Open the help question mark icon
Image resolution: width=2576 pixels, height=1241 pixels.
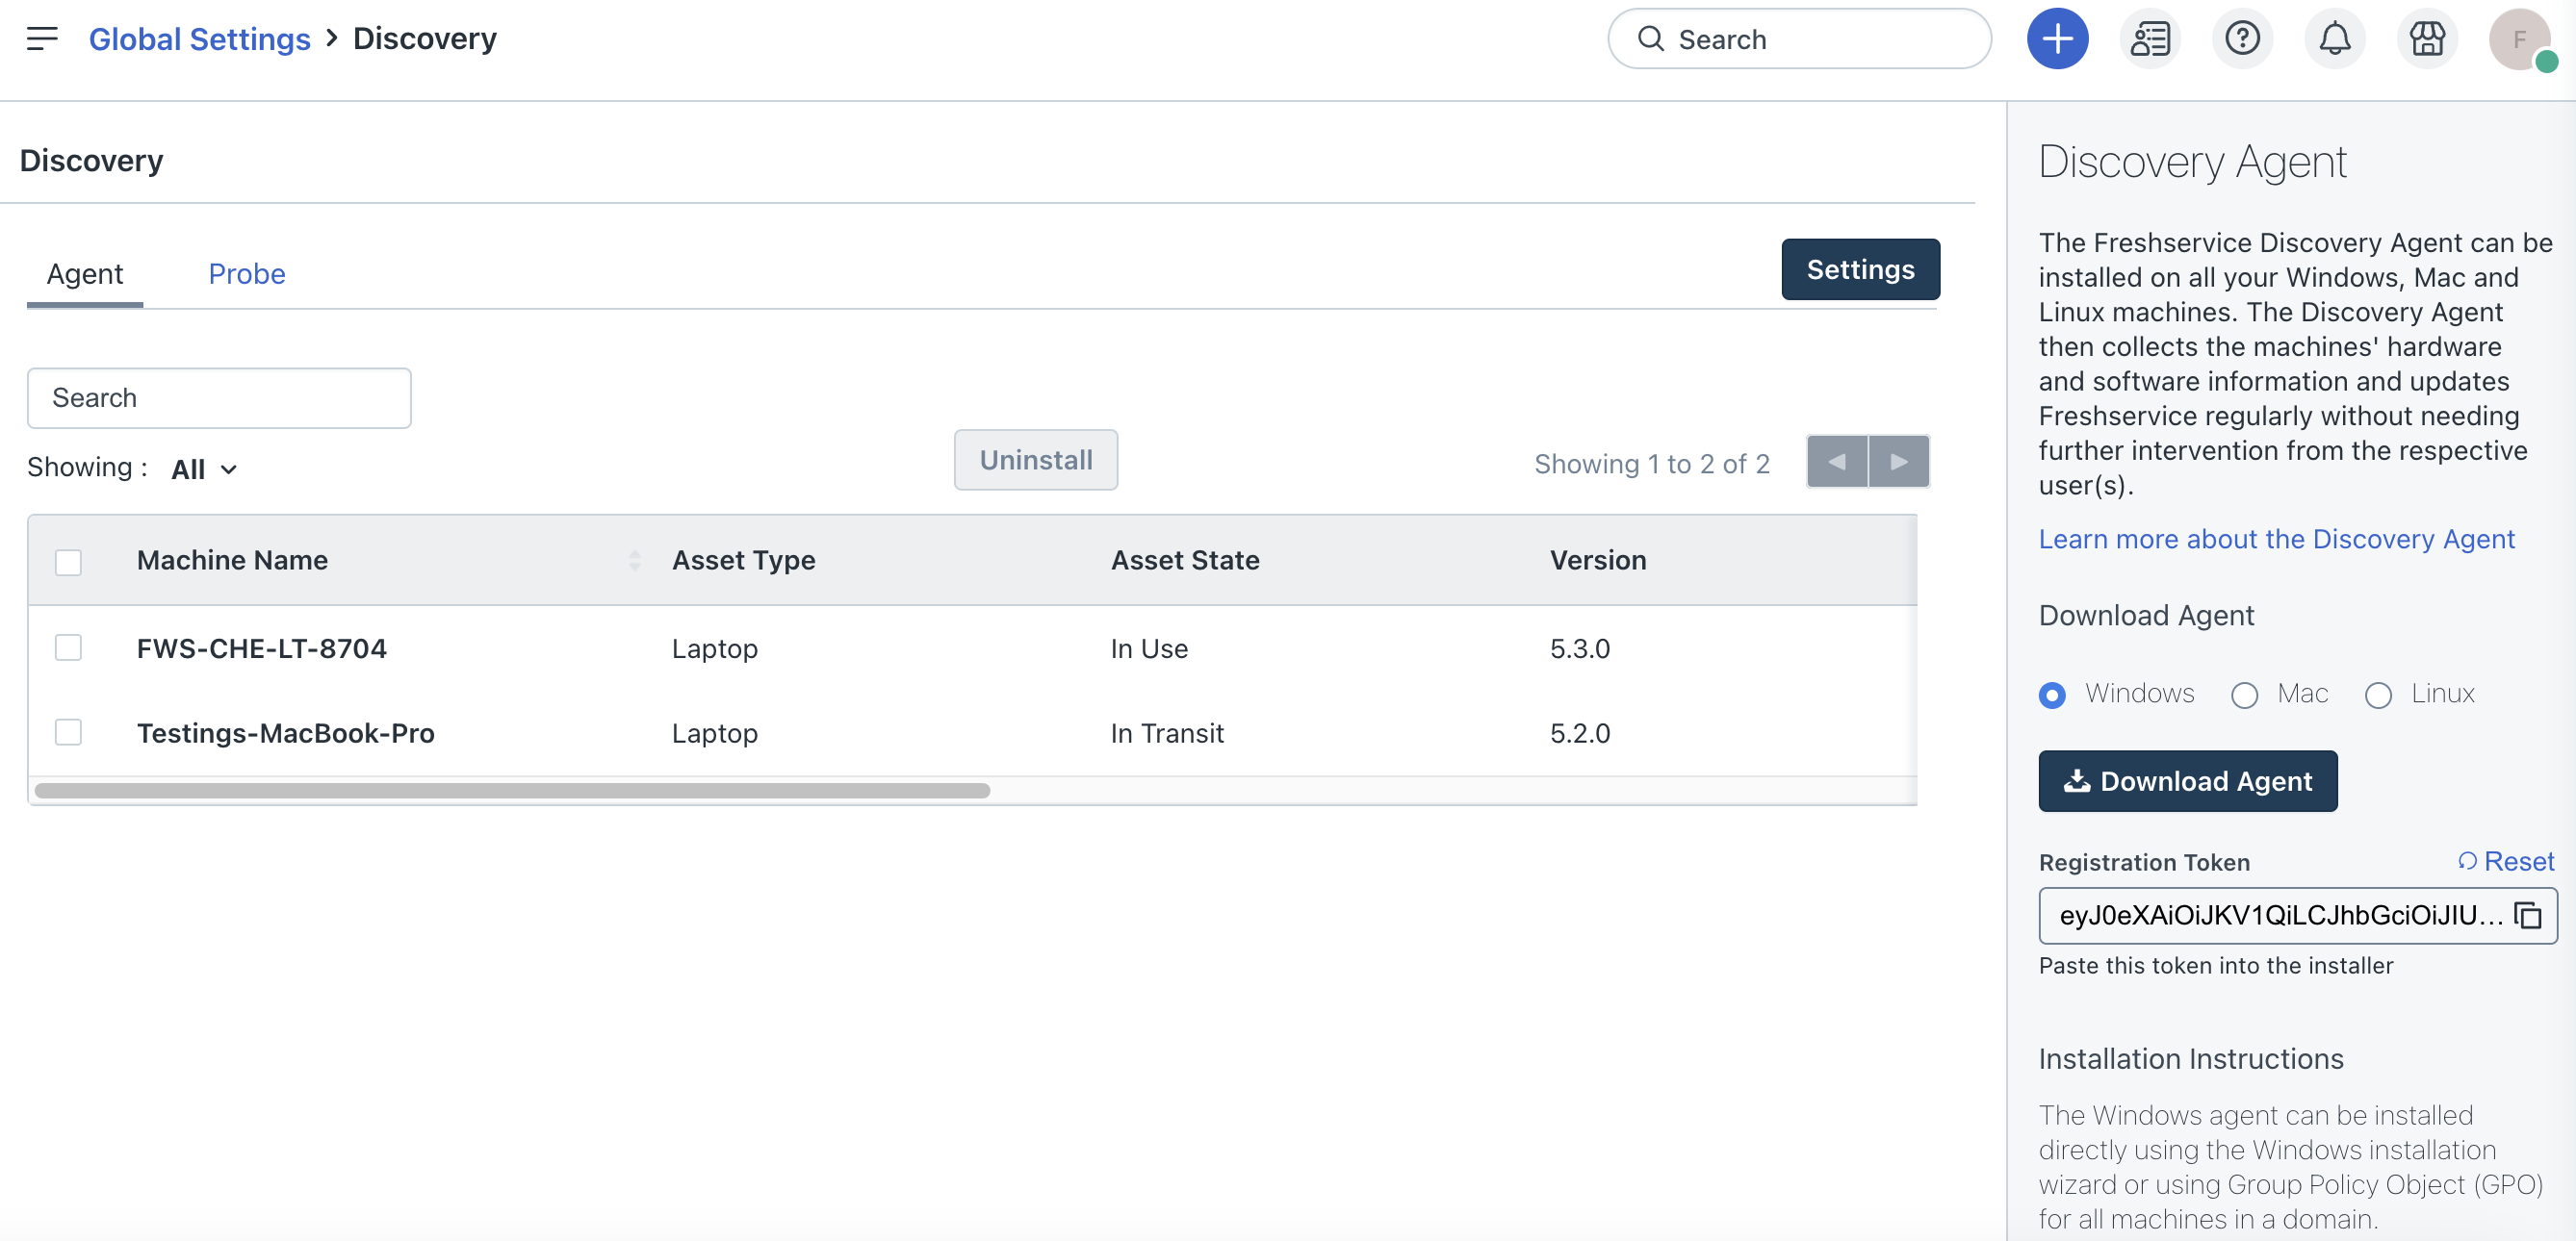2242,39
